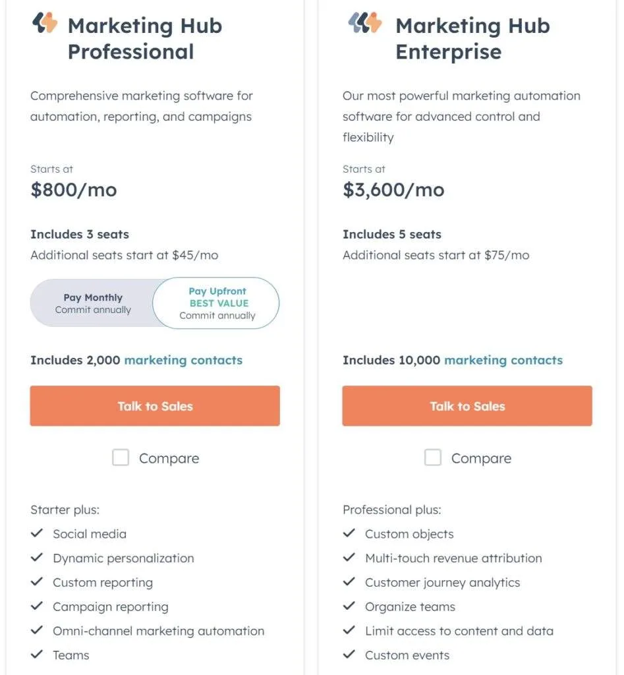Tick the Compare checkbox for Professional plan
624x675 pixels.
[121, 457]
